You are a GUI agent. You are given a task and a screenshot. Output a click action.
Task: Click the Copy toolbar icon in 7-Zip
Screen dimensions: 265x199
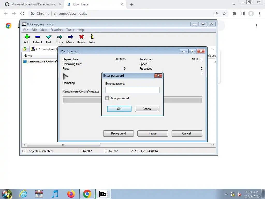(x=59, y=39)
